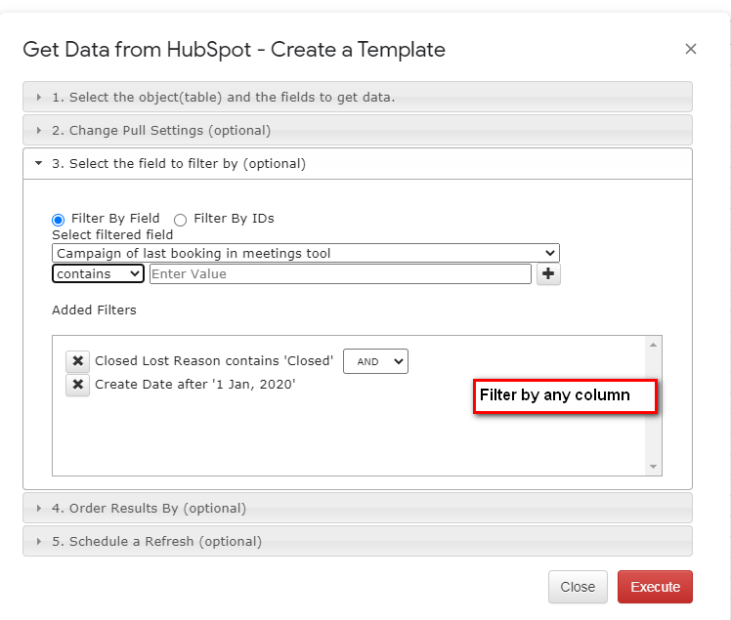
Task: Click the 'Create Date after '1 Jan, 2020'' text
Action: tap(194, 385)
